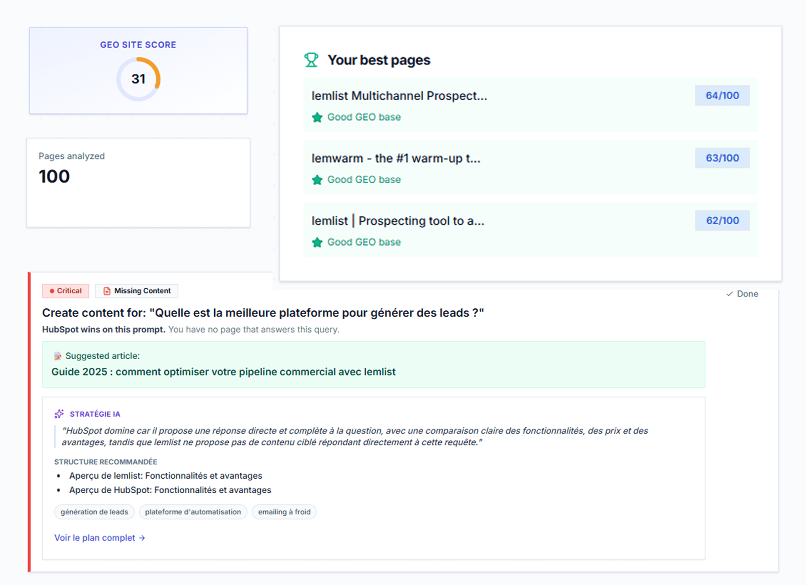Image resolution: width=806 pixels, height=585 pixels.
Task: Click the arrow icon after Voir le plan complet
Action: tap(142, 538)
